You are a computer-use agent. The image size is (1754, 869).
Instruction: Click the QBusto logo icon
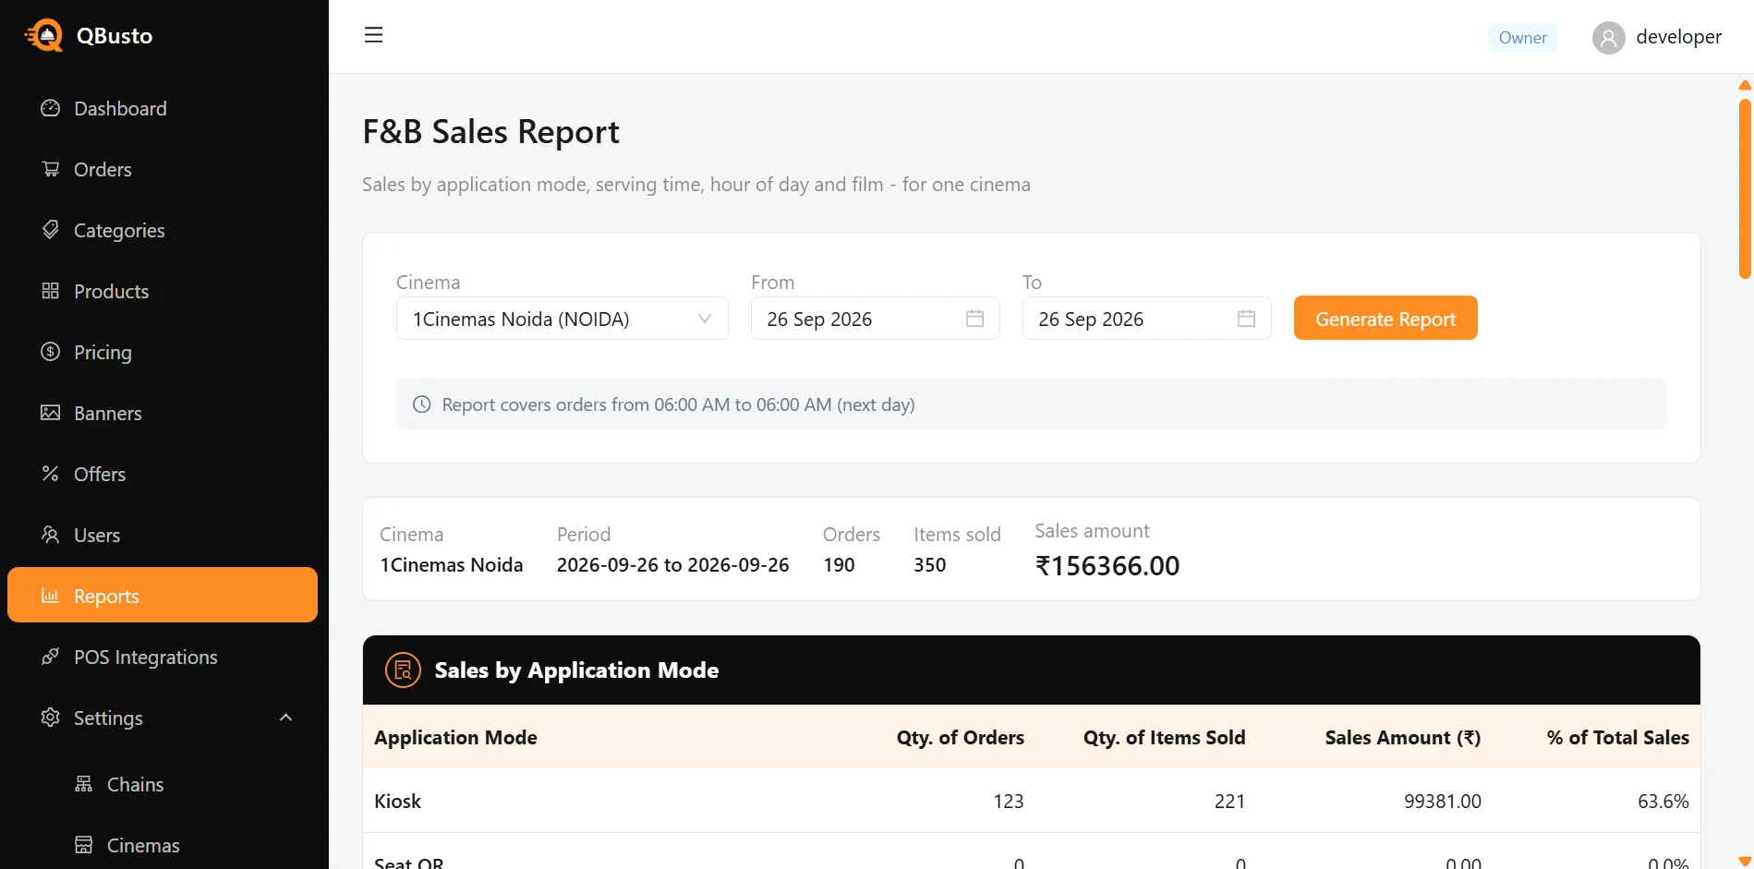43,36
